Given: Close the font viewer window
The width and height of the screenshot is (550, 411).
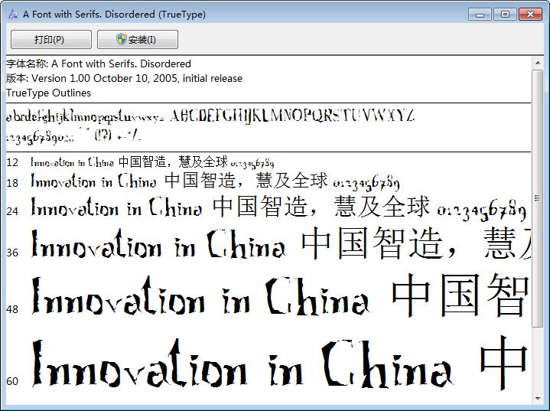Looking at the screenshot, I should tap(530, 15).
